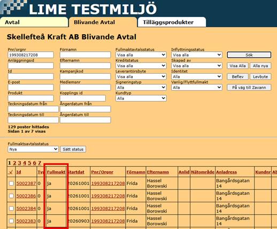Go to results page 3
This screenshot has width=277, height=229.
19,163
